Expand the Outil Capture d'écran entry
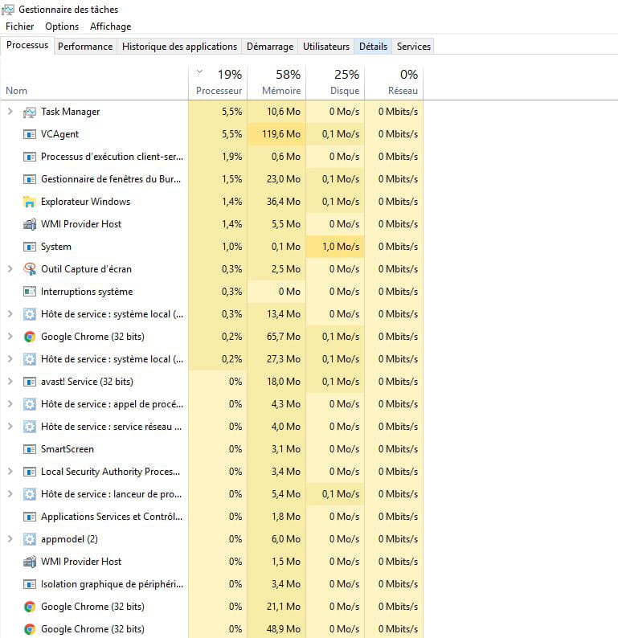Screen dimensions: 618x638 (x=10, y=269)
